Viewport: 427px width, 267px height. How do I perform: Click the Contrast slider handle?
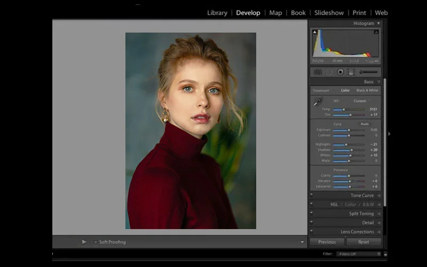pyautogui.click(x=349, y=136)
